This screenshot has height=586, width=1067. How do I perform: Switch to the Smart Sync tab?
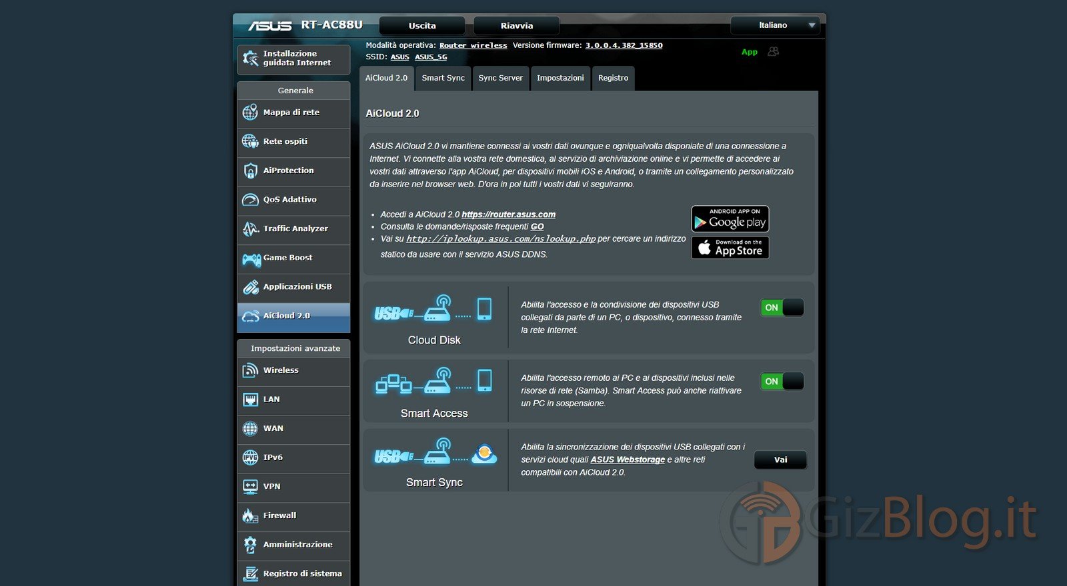(x=443, y=78)
